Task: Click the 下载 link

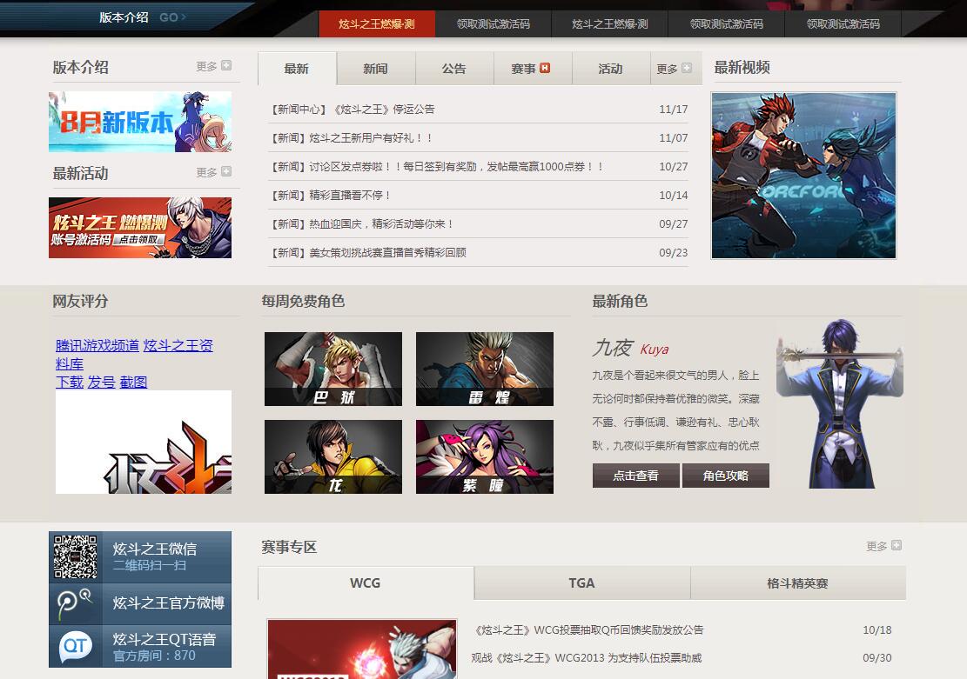Action: point(69,382)
